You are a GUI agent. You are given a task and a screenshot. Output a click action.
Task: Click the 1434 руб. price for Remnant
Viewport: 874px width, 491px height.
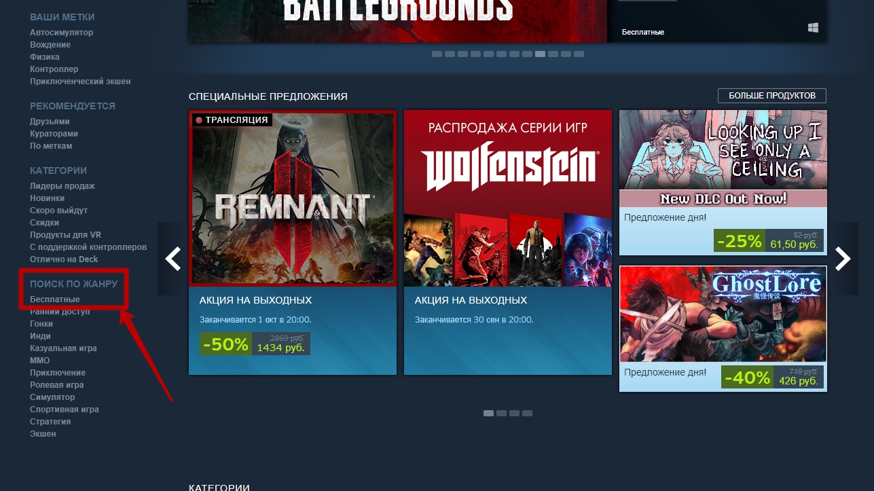(x=281, y=347)
